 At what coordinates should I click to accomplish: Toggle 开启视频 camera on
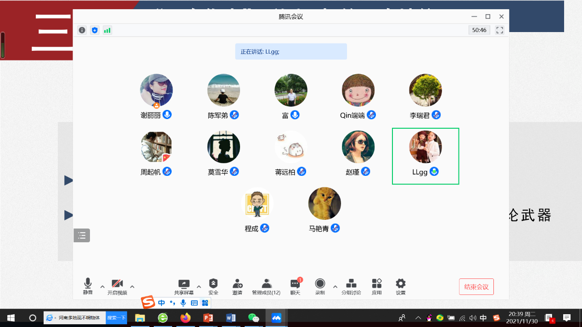[117, 287]
